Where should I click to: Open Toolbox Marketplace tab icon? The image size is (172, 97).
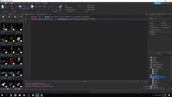pos(3,17)
